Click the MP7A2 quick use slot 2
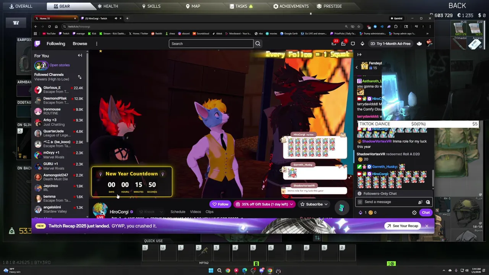Image resolution: width=489 pixels, height=275 pixels. coord(204,253)
